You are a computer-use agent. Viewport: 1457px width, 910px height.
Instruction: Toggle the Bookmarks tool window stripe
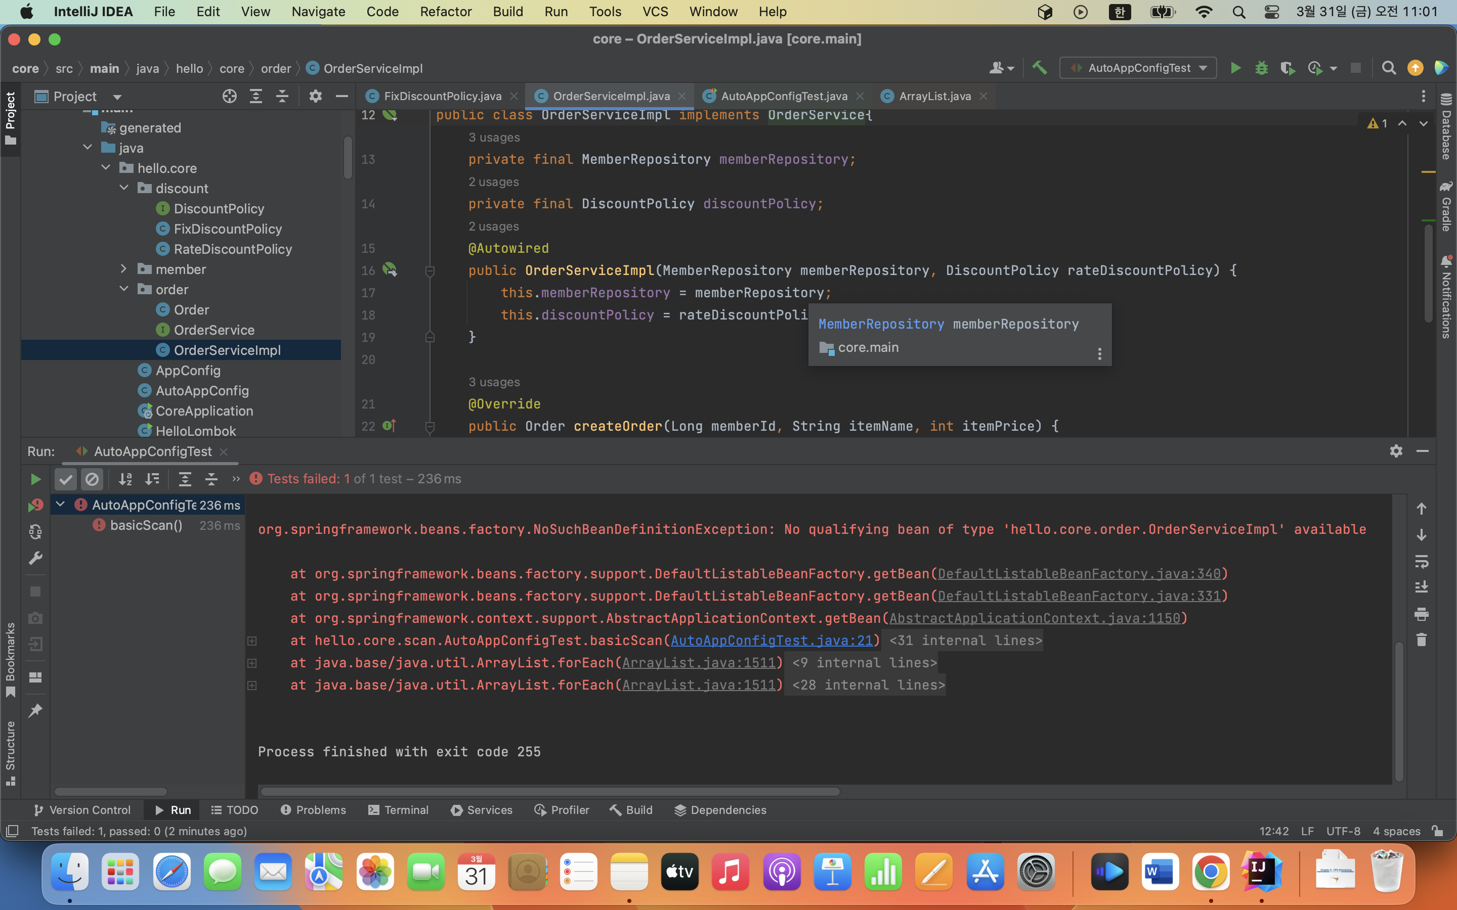click(10, 659)
